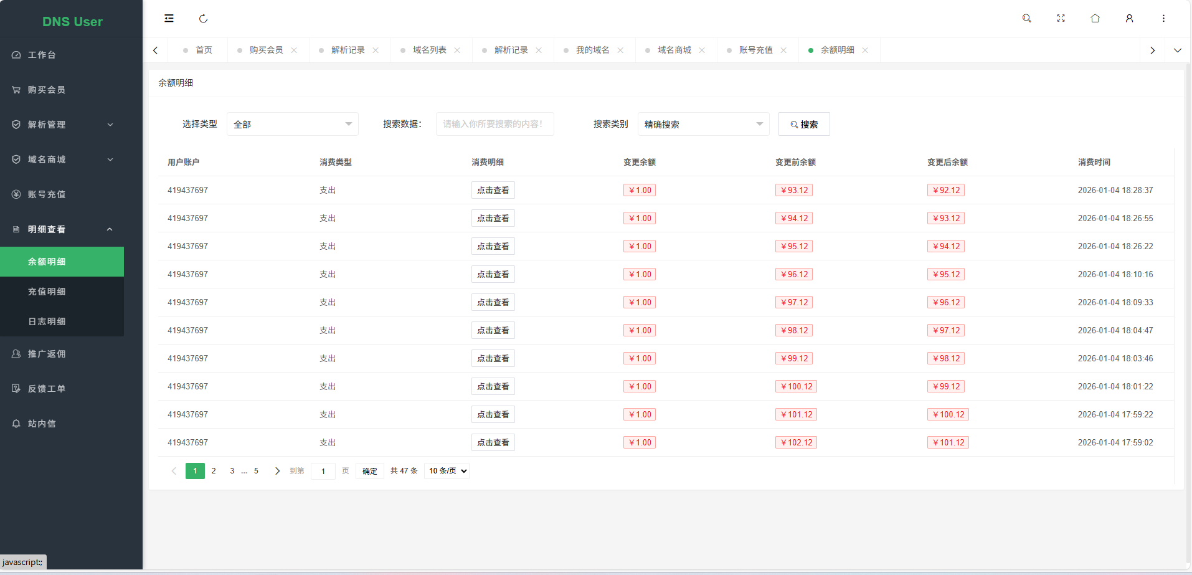Toggle fullscreen mode icon
This screenshot has width=1192, height=575.
tap(1061, 19)
